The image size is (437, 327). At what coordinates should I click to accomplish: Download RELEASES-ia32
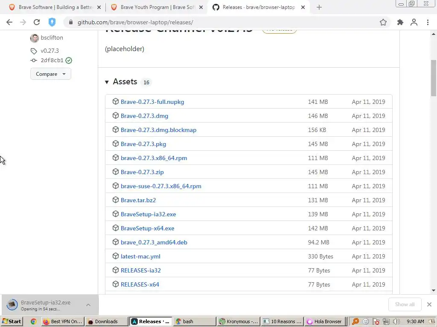point(140,270)
